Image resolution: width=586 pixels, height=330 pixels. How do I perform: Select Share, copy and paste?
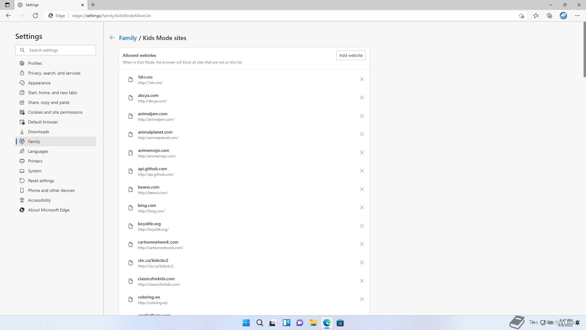[56, 102]
